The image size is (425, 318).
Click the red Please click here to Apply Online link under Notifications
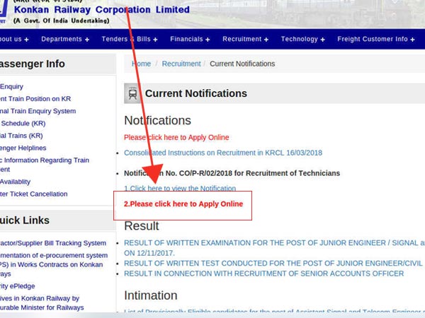[x=176, y=137]
